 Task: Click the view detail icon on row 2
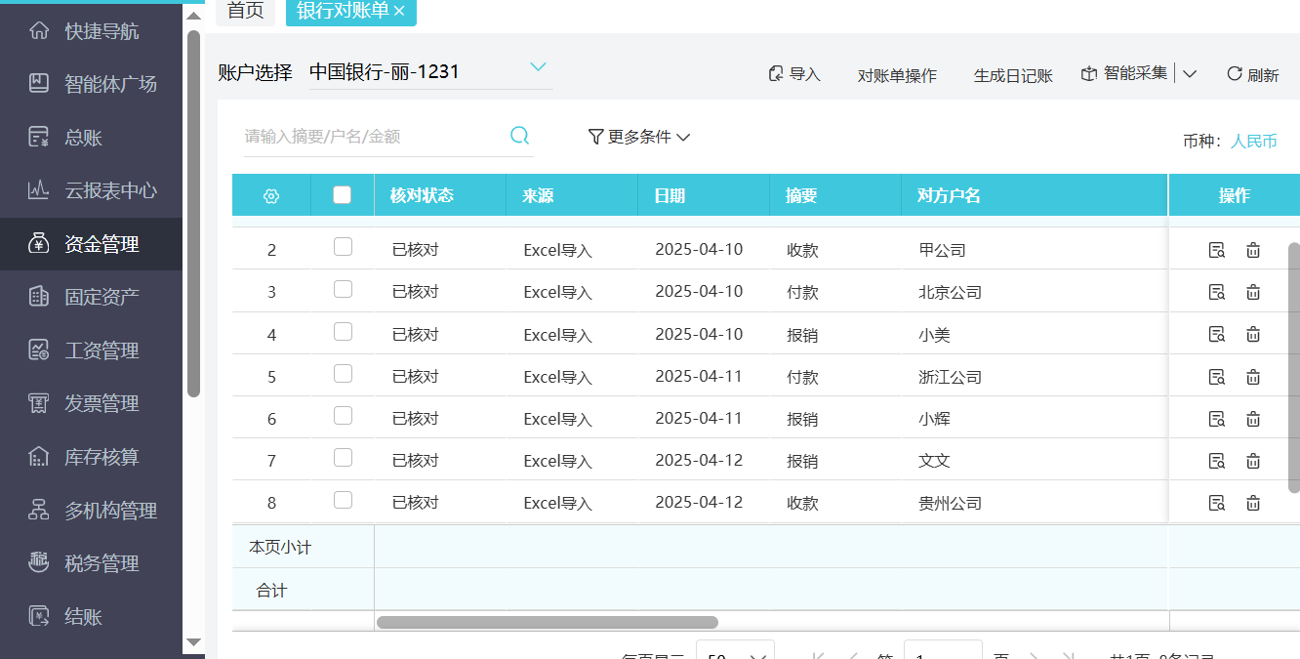(1216, 249)
